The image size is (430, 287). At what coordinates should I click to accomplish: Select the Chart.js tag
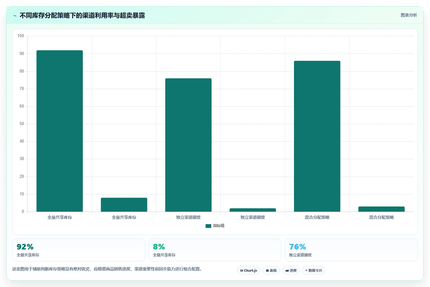249,270
